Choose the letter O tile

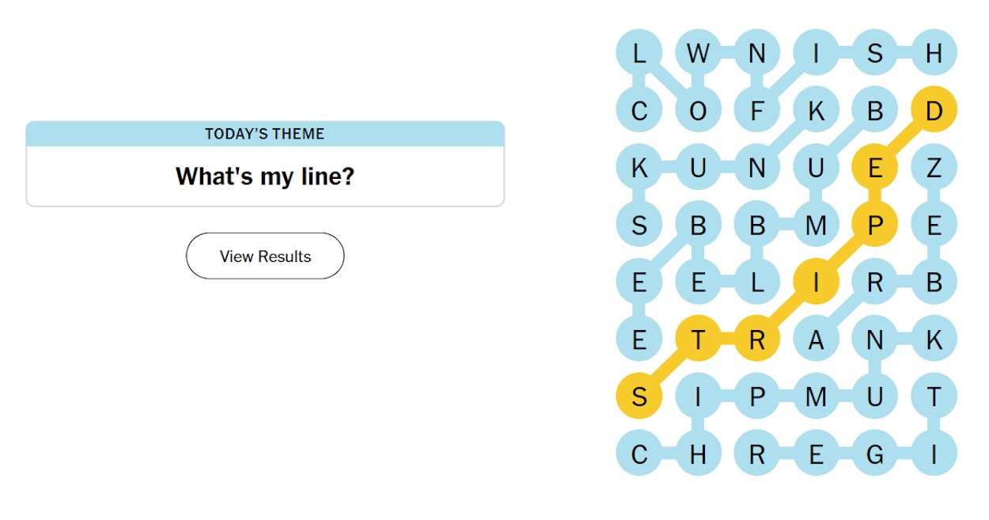tap(698, 110)
